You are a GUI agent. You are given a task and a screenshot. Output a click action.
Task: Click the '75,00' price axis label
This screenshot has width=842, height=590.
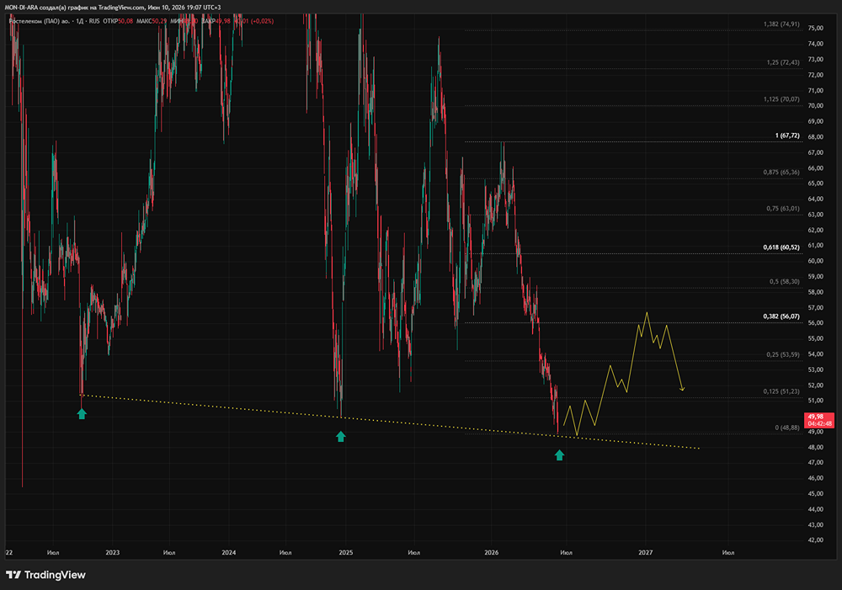click(x=815, y=28)
